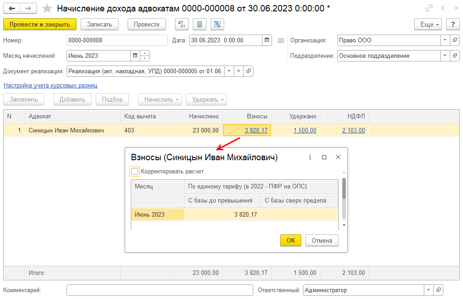The height and width of the screenshot is (299, 463).
Task: Open the Ответственный dropdown list
Action: pyautogui.click(x=428, y=290)
